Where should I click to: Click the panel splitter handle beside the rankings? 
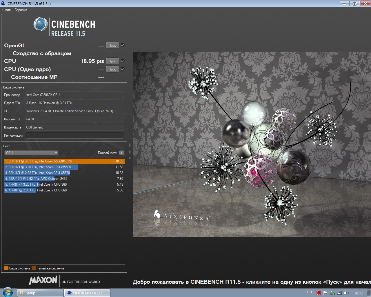click(130, 151)
